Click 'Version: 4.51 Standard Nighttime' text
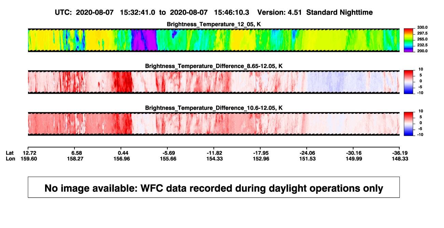This screenshot has width=444, height=228. pyautogui.click(x=315, y=12)
